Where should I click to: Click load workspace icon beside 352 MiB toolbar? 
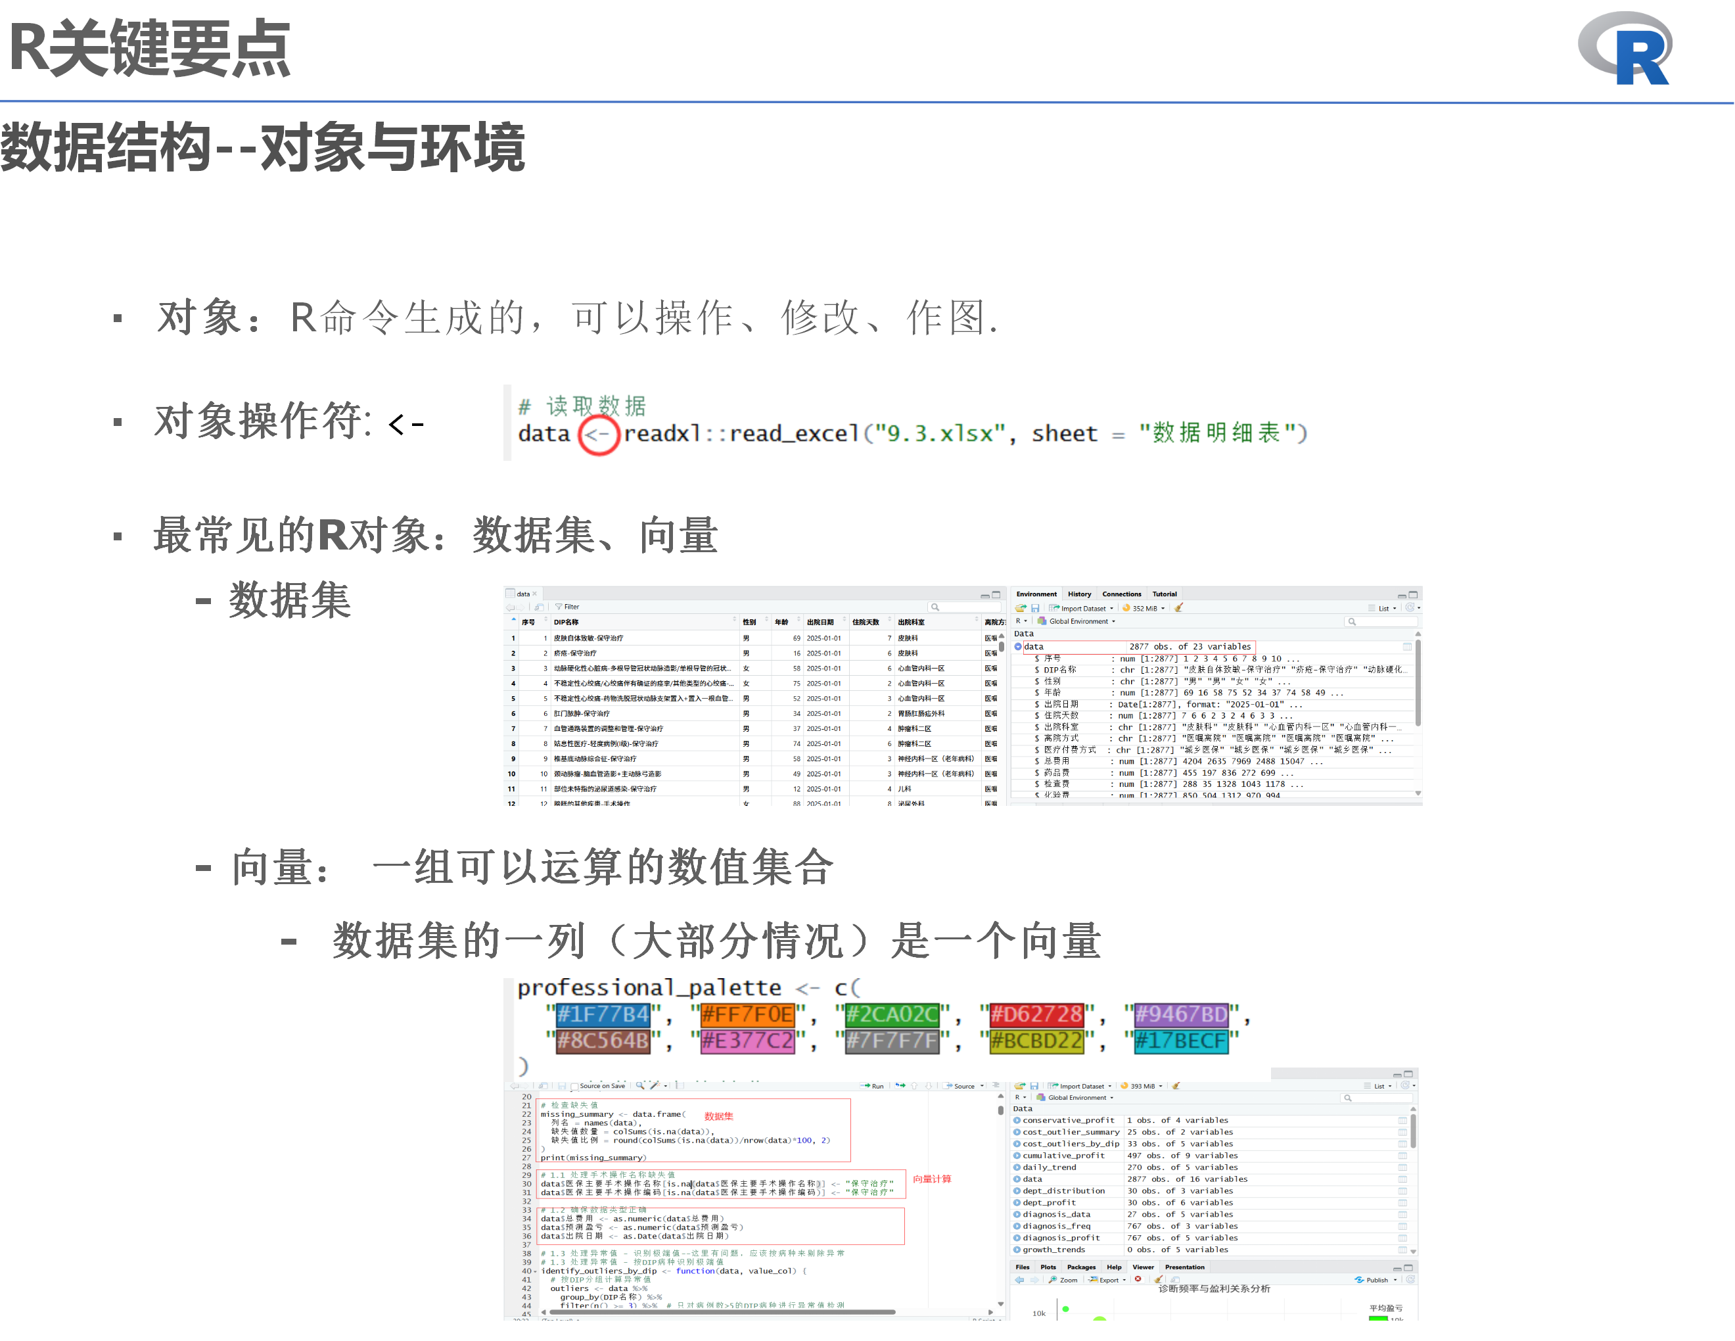(1021, 608)
